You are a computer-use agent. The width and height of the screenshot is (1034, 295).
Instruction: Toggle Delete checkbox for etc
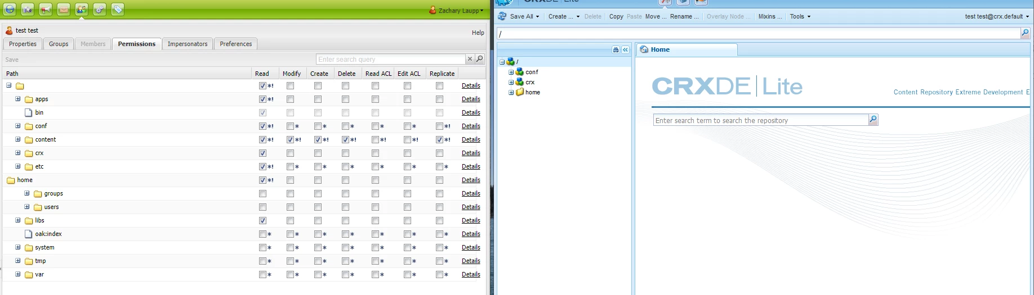tap(345, 166)
